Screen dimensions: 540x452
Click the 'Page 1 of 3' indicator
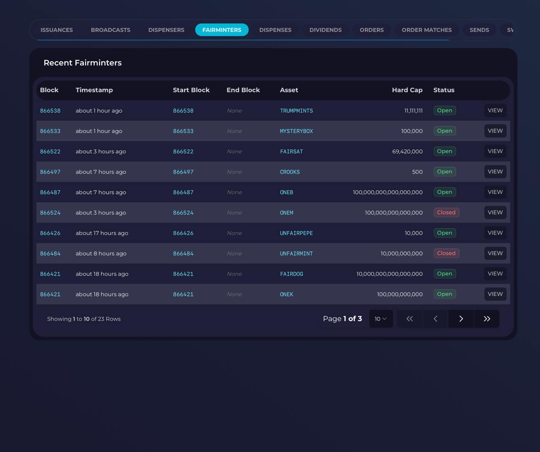tap(343, 319)
